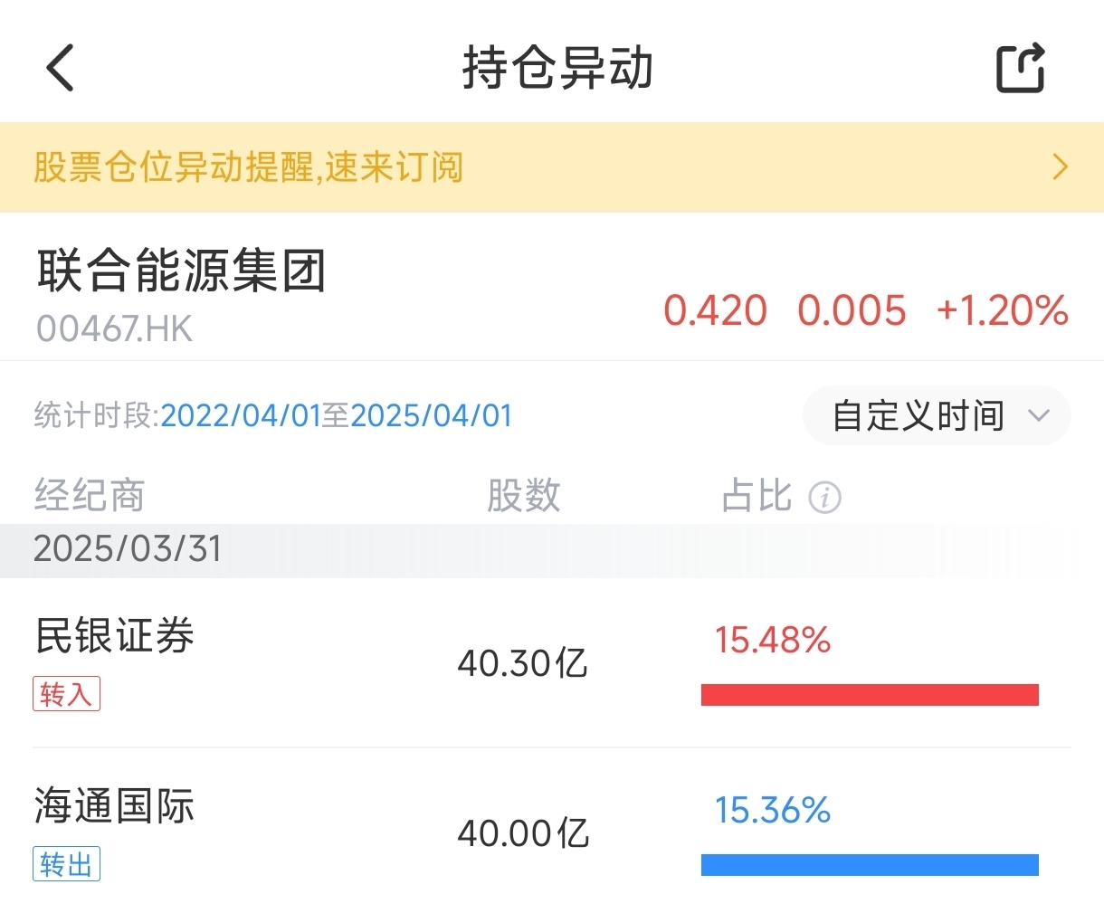Expand the 自定义时间 dropdown
1104x913 pixels.
[x=937, y=415]
